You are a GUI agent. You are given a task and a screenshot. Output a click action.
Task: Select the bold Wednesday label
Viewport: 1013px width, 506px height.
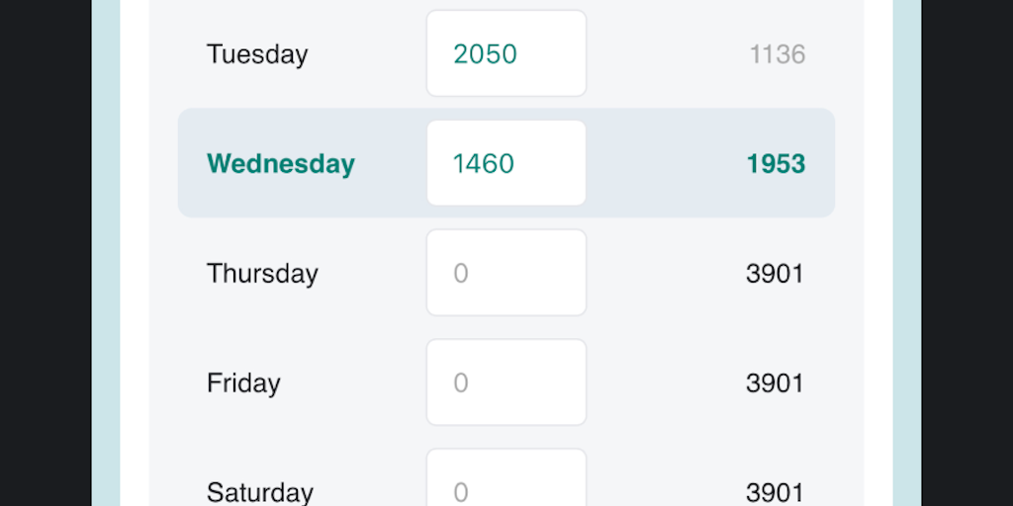[280, 164]
